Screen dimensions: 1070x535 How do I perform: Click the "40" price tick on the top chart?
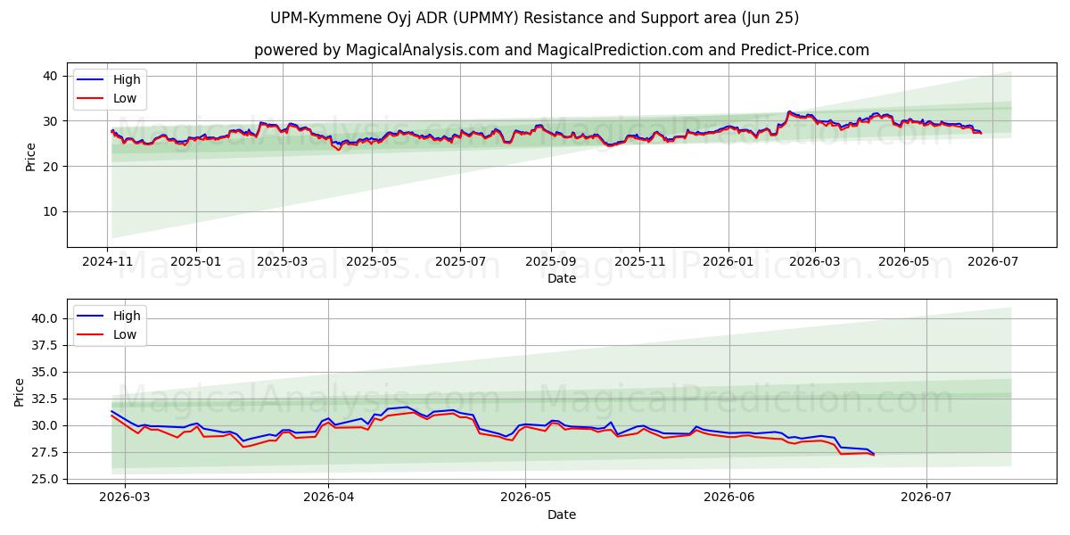[x=53, y=76]
